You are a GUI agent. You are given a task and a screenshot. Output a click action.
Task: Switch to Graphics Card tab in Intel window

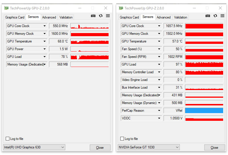[x=15, y=17]
